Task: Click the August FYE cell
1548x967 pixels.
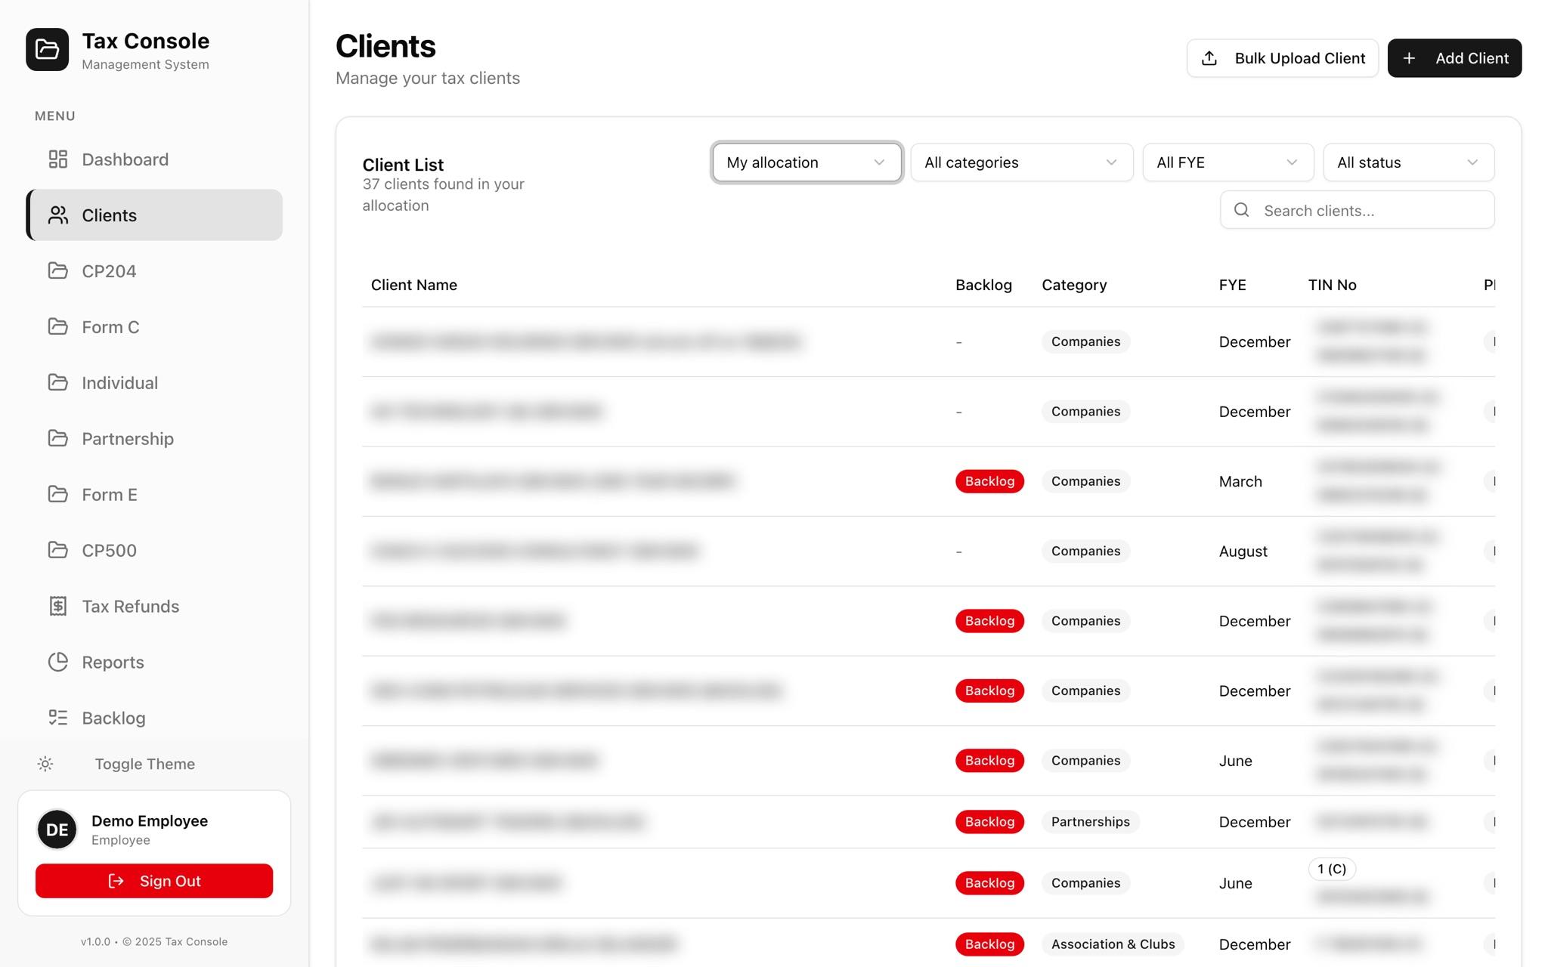Action: coord(1243,551)
